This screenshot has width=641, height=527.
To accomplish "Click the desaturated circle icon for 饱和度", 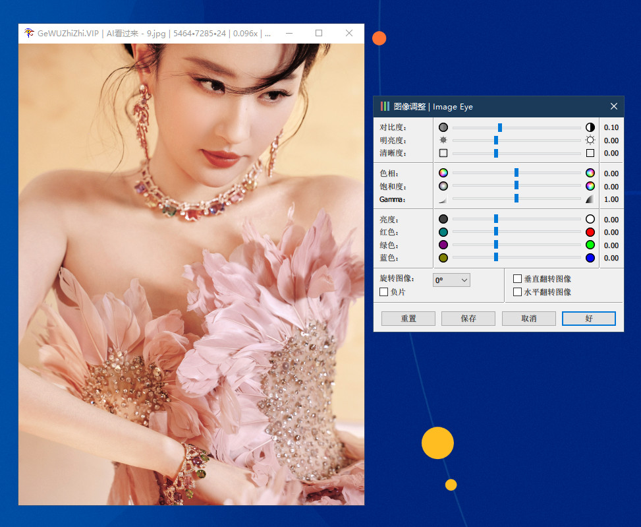I will click(443, 186).
